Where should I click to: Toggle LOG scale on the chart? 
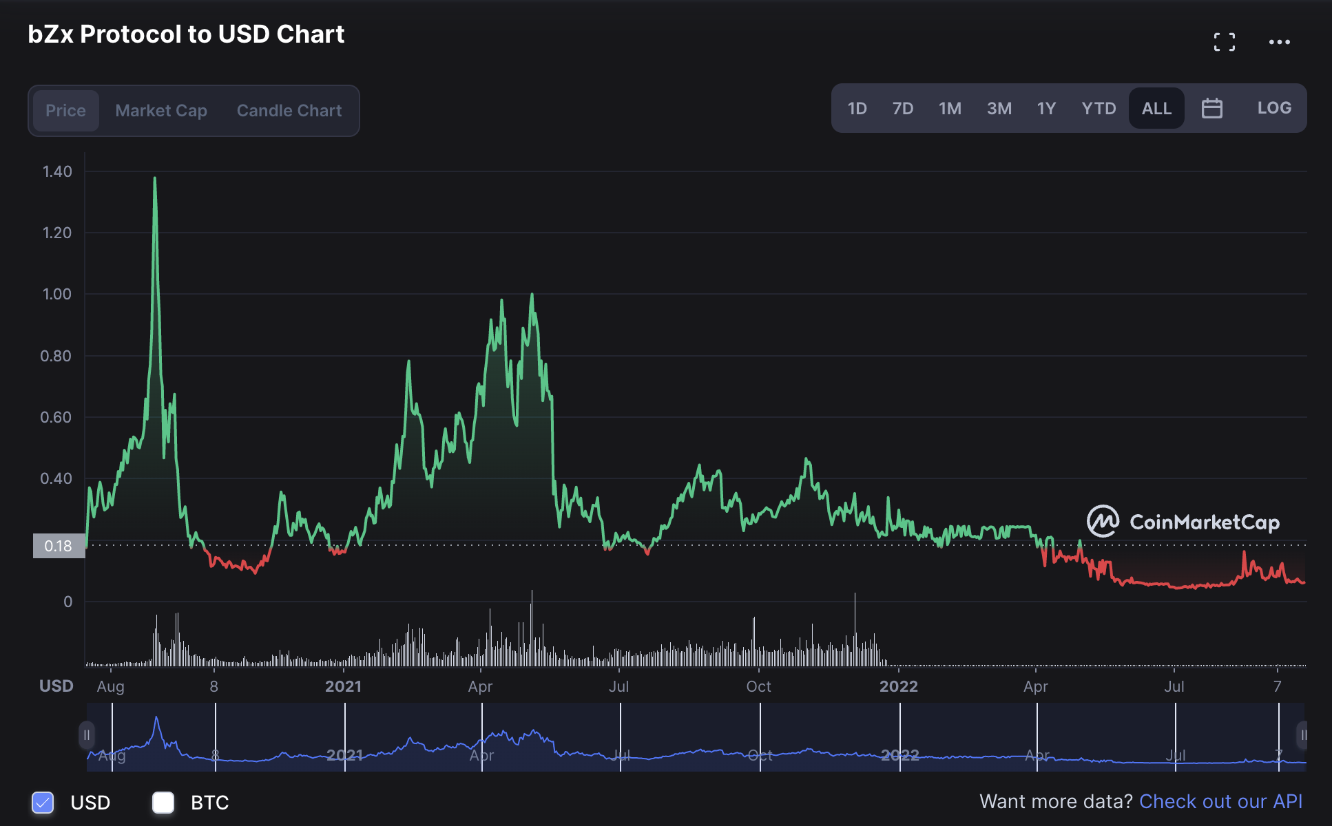[1273, 108]
